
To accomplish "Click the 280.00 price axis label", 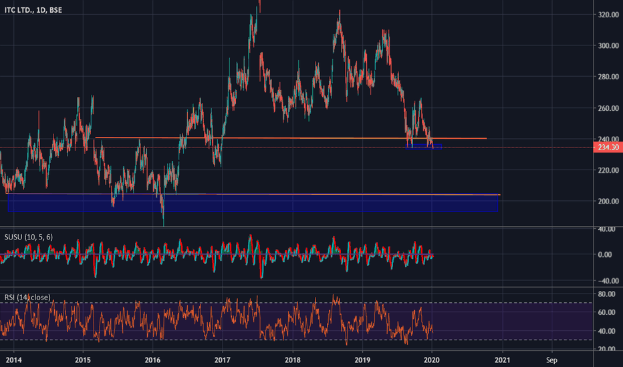I will tap(608, 77).
